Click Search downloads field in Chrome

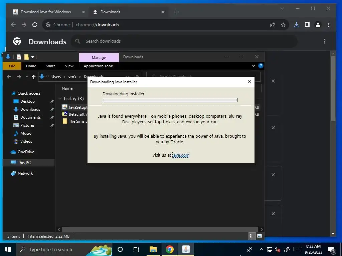click(184, 41)
